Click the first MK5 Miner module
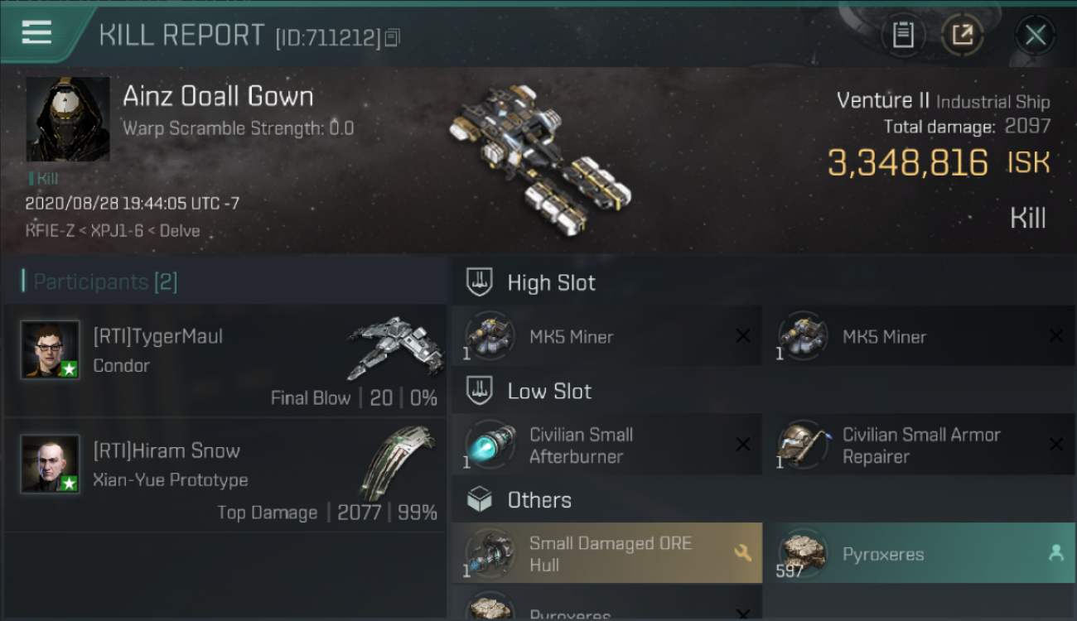Viewport: 1077px width, 621px height. coord(606,337)
